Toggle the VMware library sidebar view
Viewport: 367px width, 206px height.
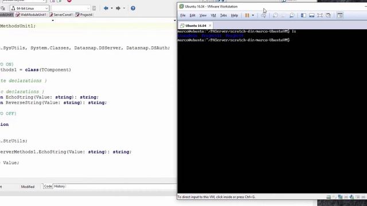(303, 15)
